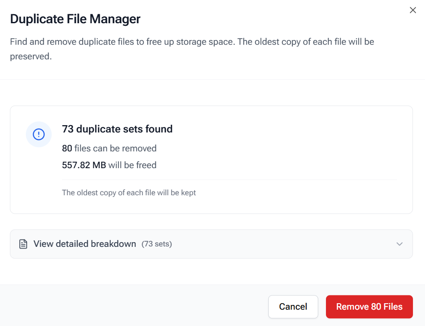Screen dimensions: 425x326
Task: Click the 557.82 MB will be freed text
Action: click(109, 165)
